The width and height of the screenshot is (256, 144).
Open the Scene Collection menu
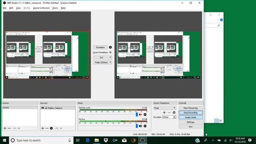tap(41, 8)
